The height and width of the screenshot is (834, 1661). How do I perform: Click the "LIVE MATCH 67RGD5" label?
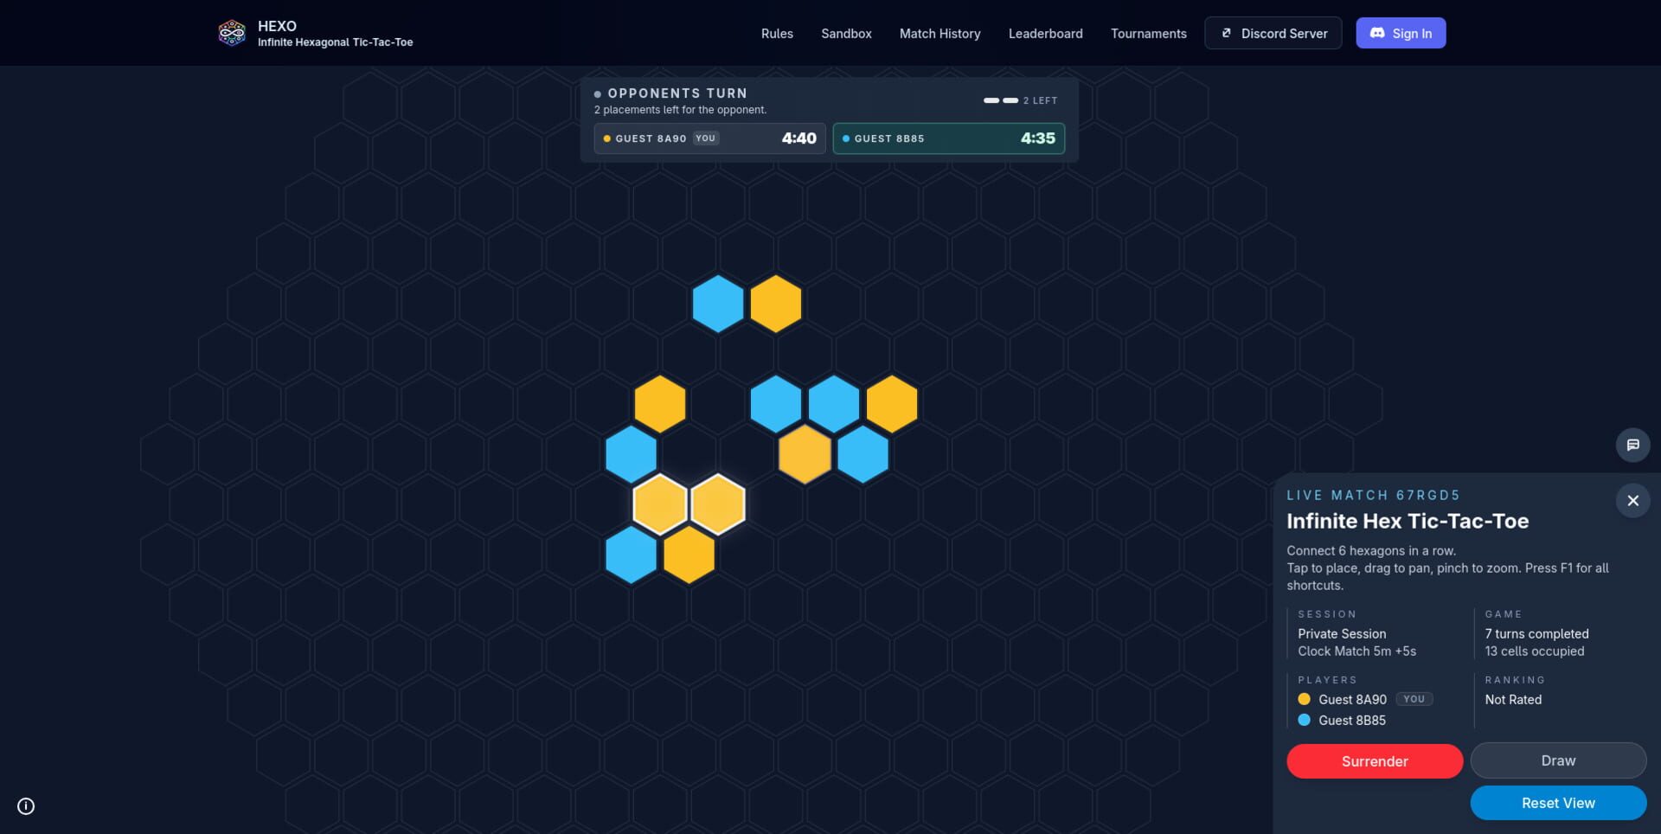[x=1373, y=496]
